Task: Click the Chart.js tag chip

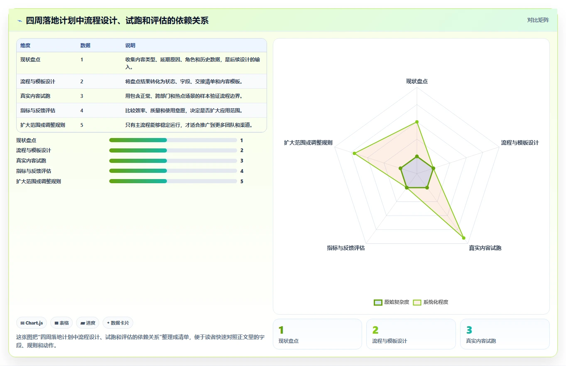Action: tap(32, 323)
